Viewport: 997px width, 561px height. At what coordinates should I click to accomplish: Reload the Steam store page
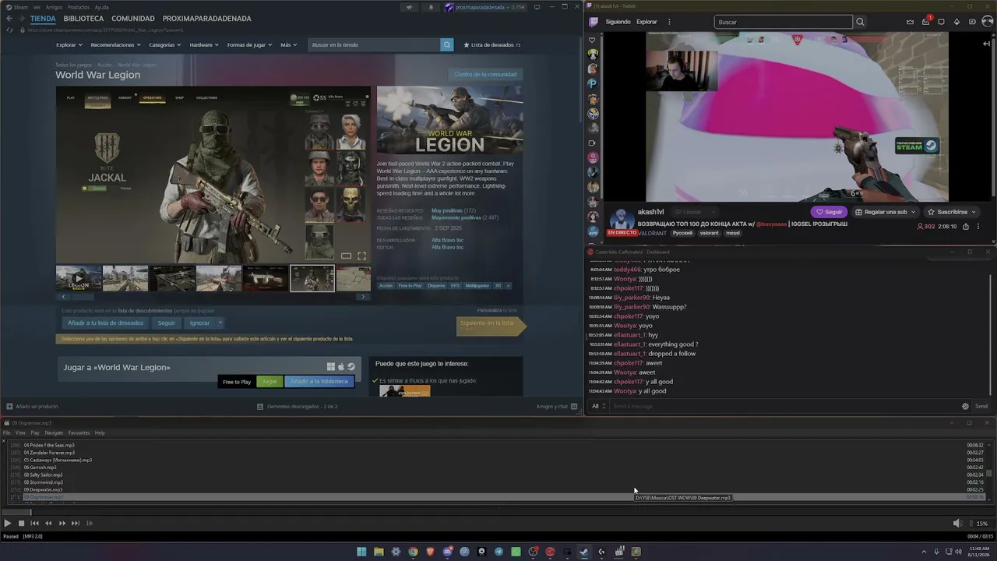point(10,30)
